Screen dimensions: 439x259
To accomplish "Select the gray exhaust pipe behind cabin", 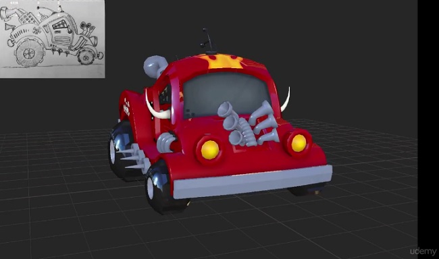I will (155, 66).
